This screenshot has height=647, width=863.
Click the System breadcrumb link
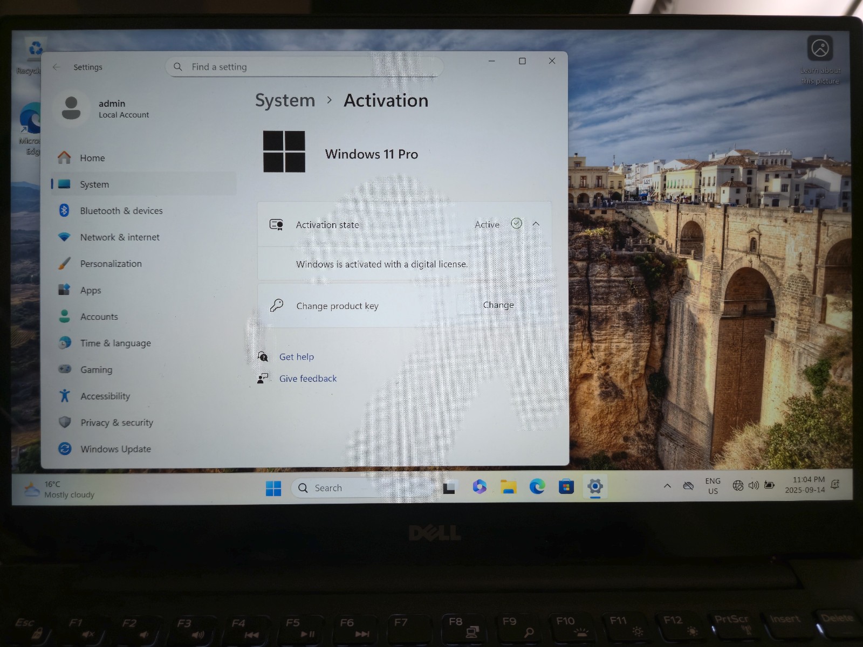pos(285,101)
